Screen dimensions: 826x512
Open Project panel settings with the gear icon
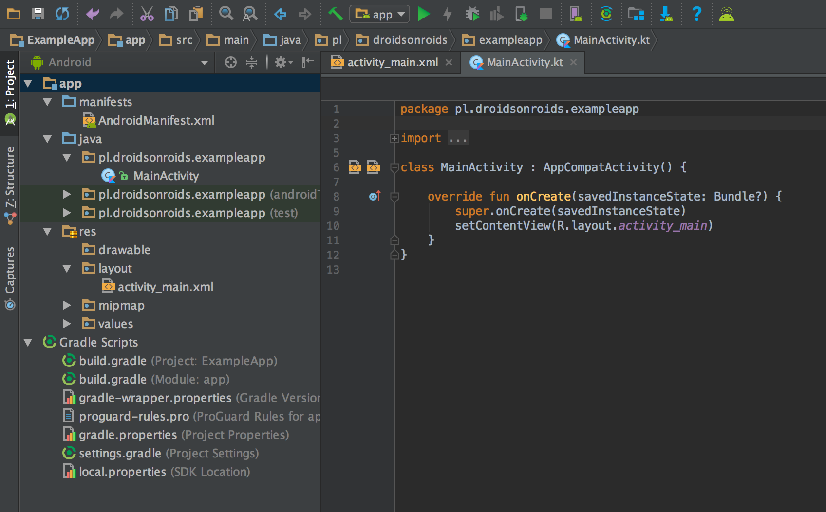point(282,62)
